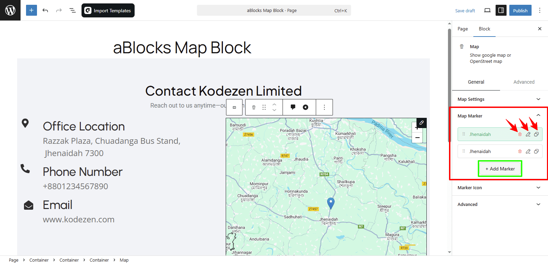This screenshot has height=264, width=548.
Task: Select the Phone Number heading
Action: pyautogui.click(x=83, y=172)
